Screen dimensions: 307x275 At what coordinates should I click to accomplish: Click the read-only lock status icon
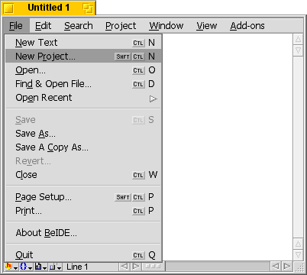click(x=53, y=267)
